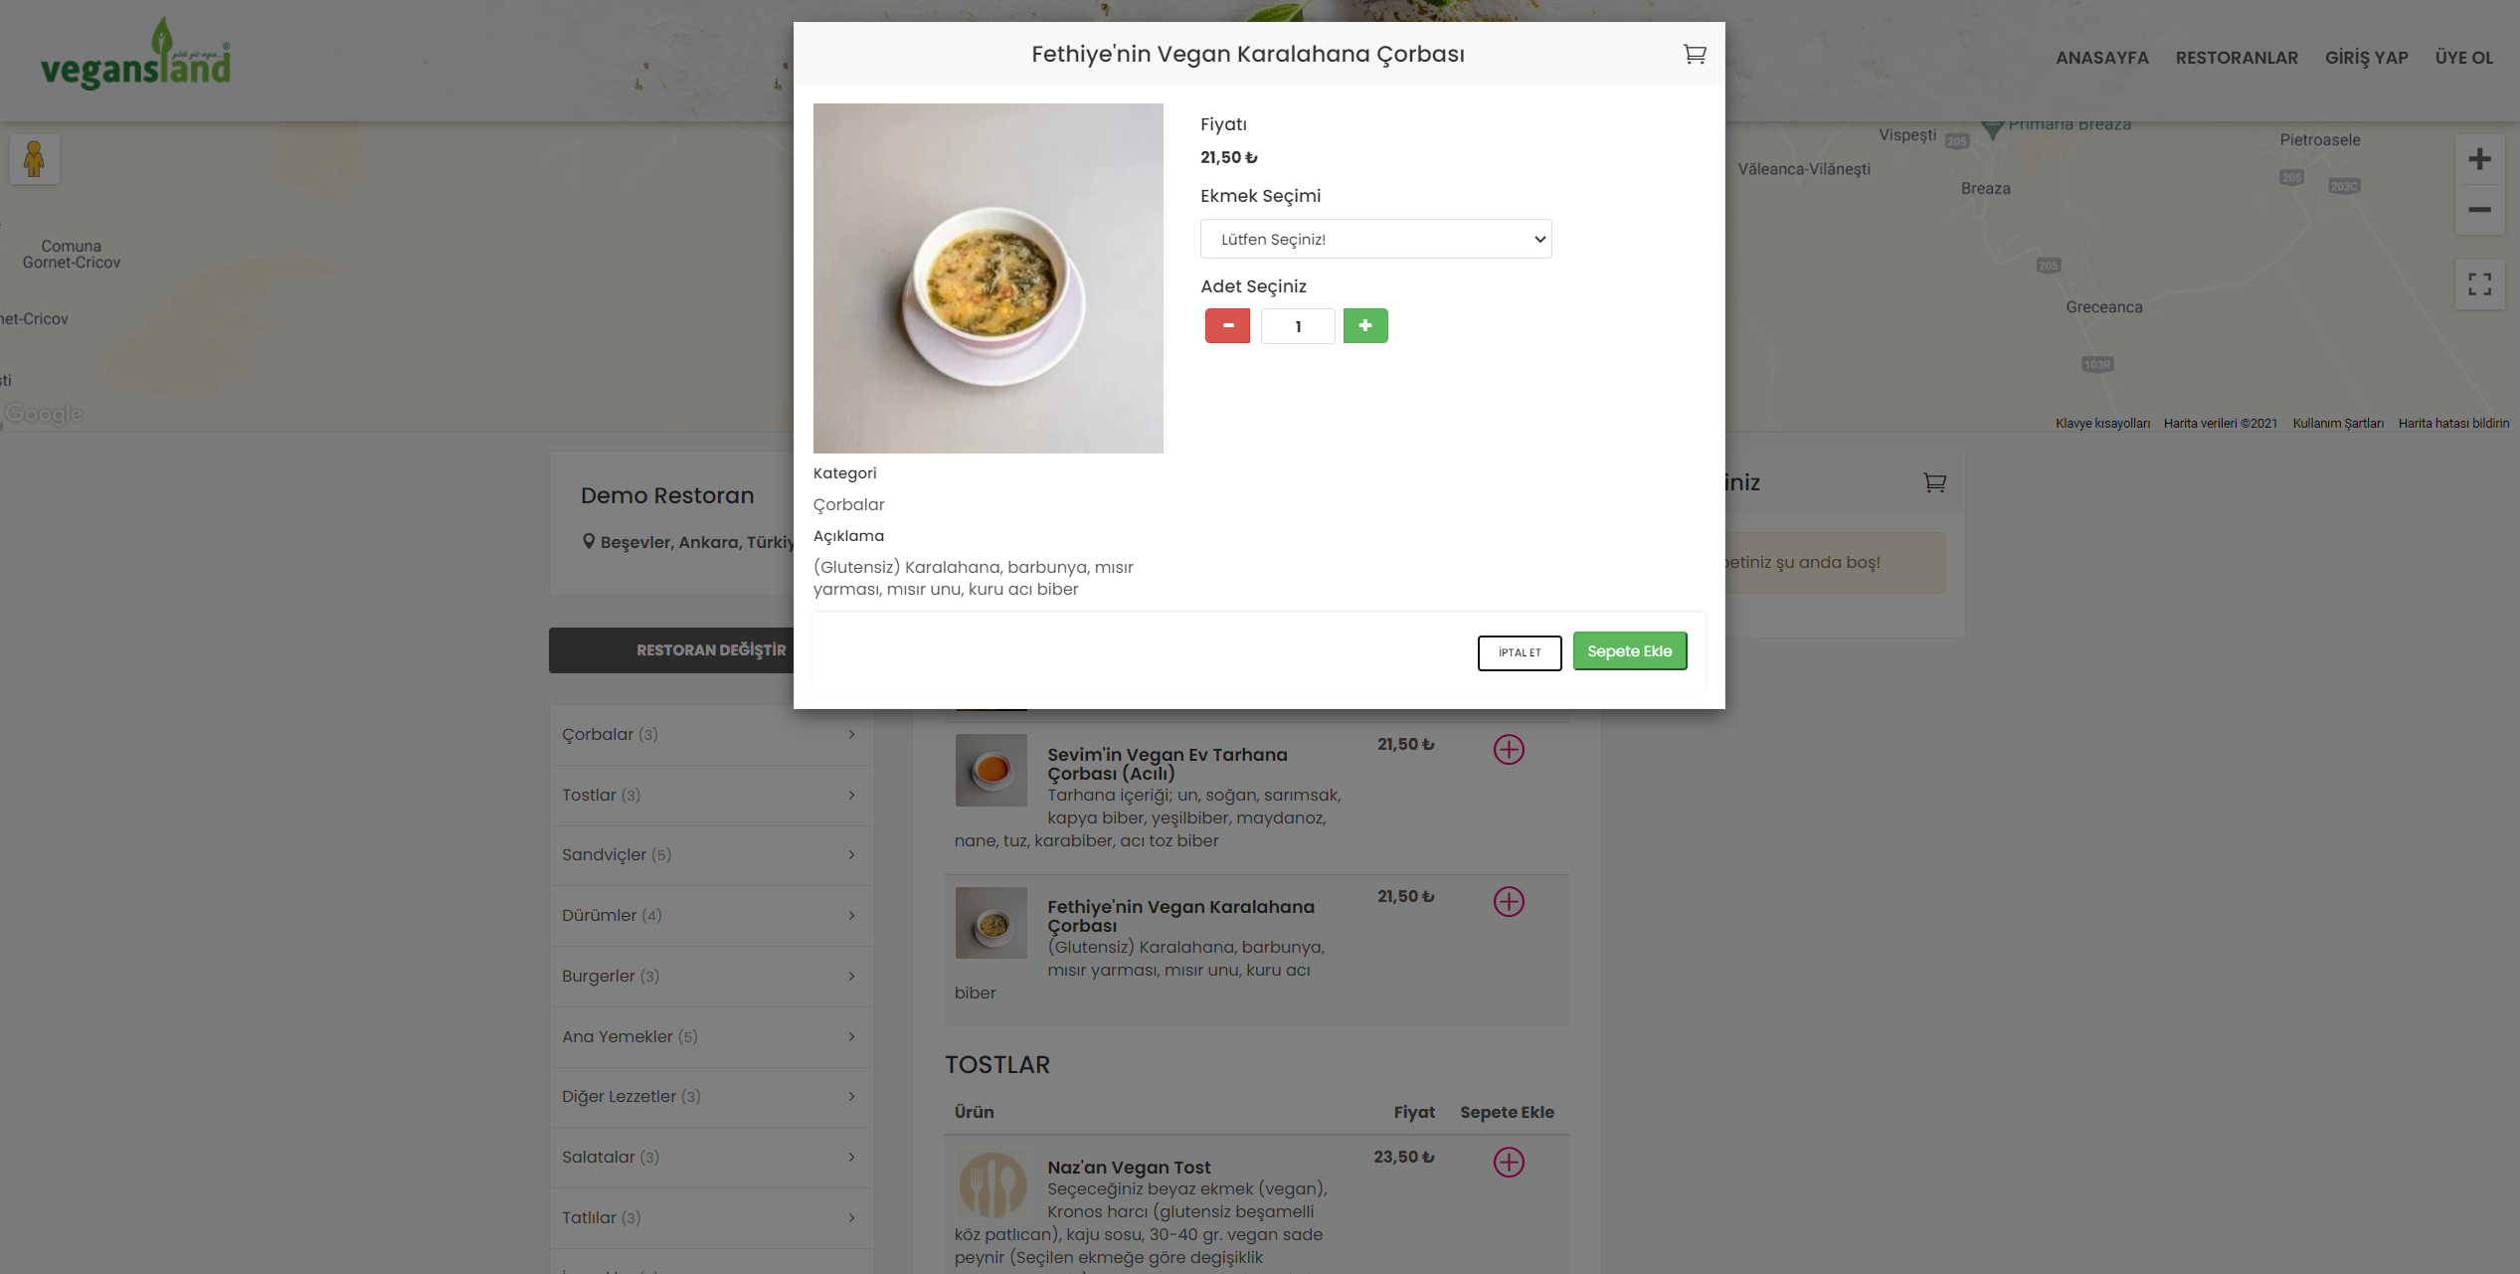
Task: Open the Ekmek Seçimi dropdown
Action: coord(1375,239)
